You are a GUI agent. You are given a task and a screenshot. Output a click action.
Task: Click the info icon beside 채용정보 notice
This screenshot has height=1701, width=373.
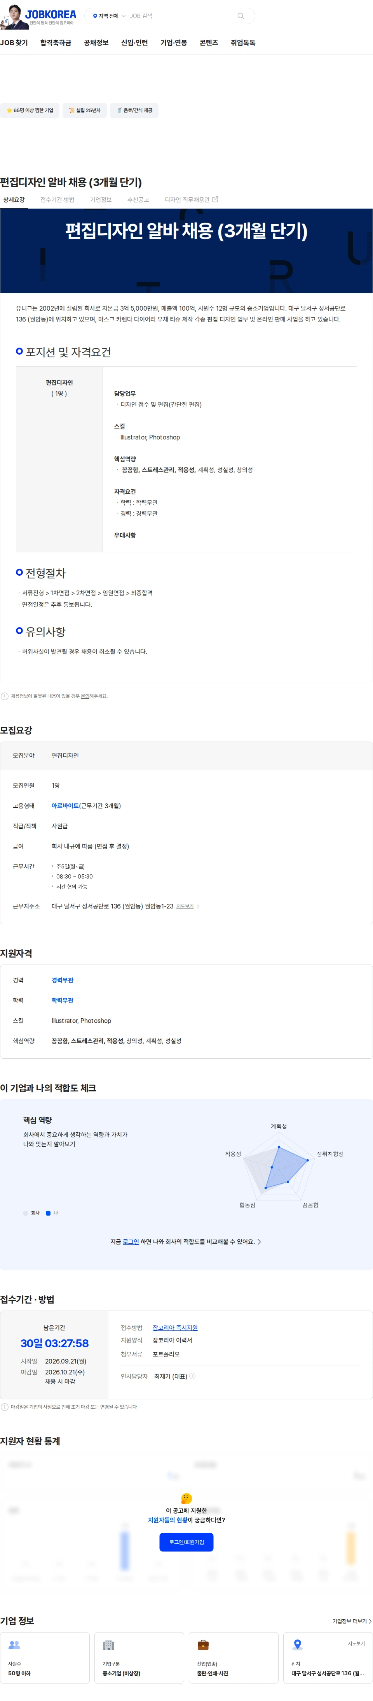[x=5, y=696]
